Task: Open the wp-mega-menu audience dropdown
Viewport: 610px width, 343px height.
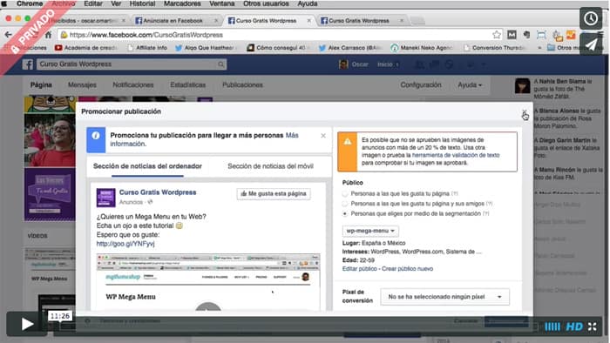Action: pyautogui.click(x=370, y=231)
